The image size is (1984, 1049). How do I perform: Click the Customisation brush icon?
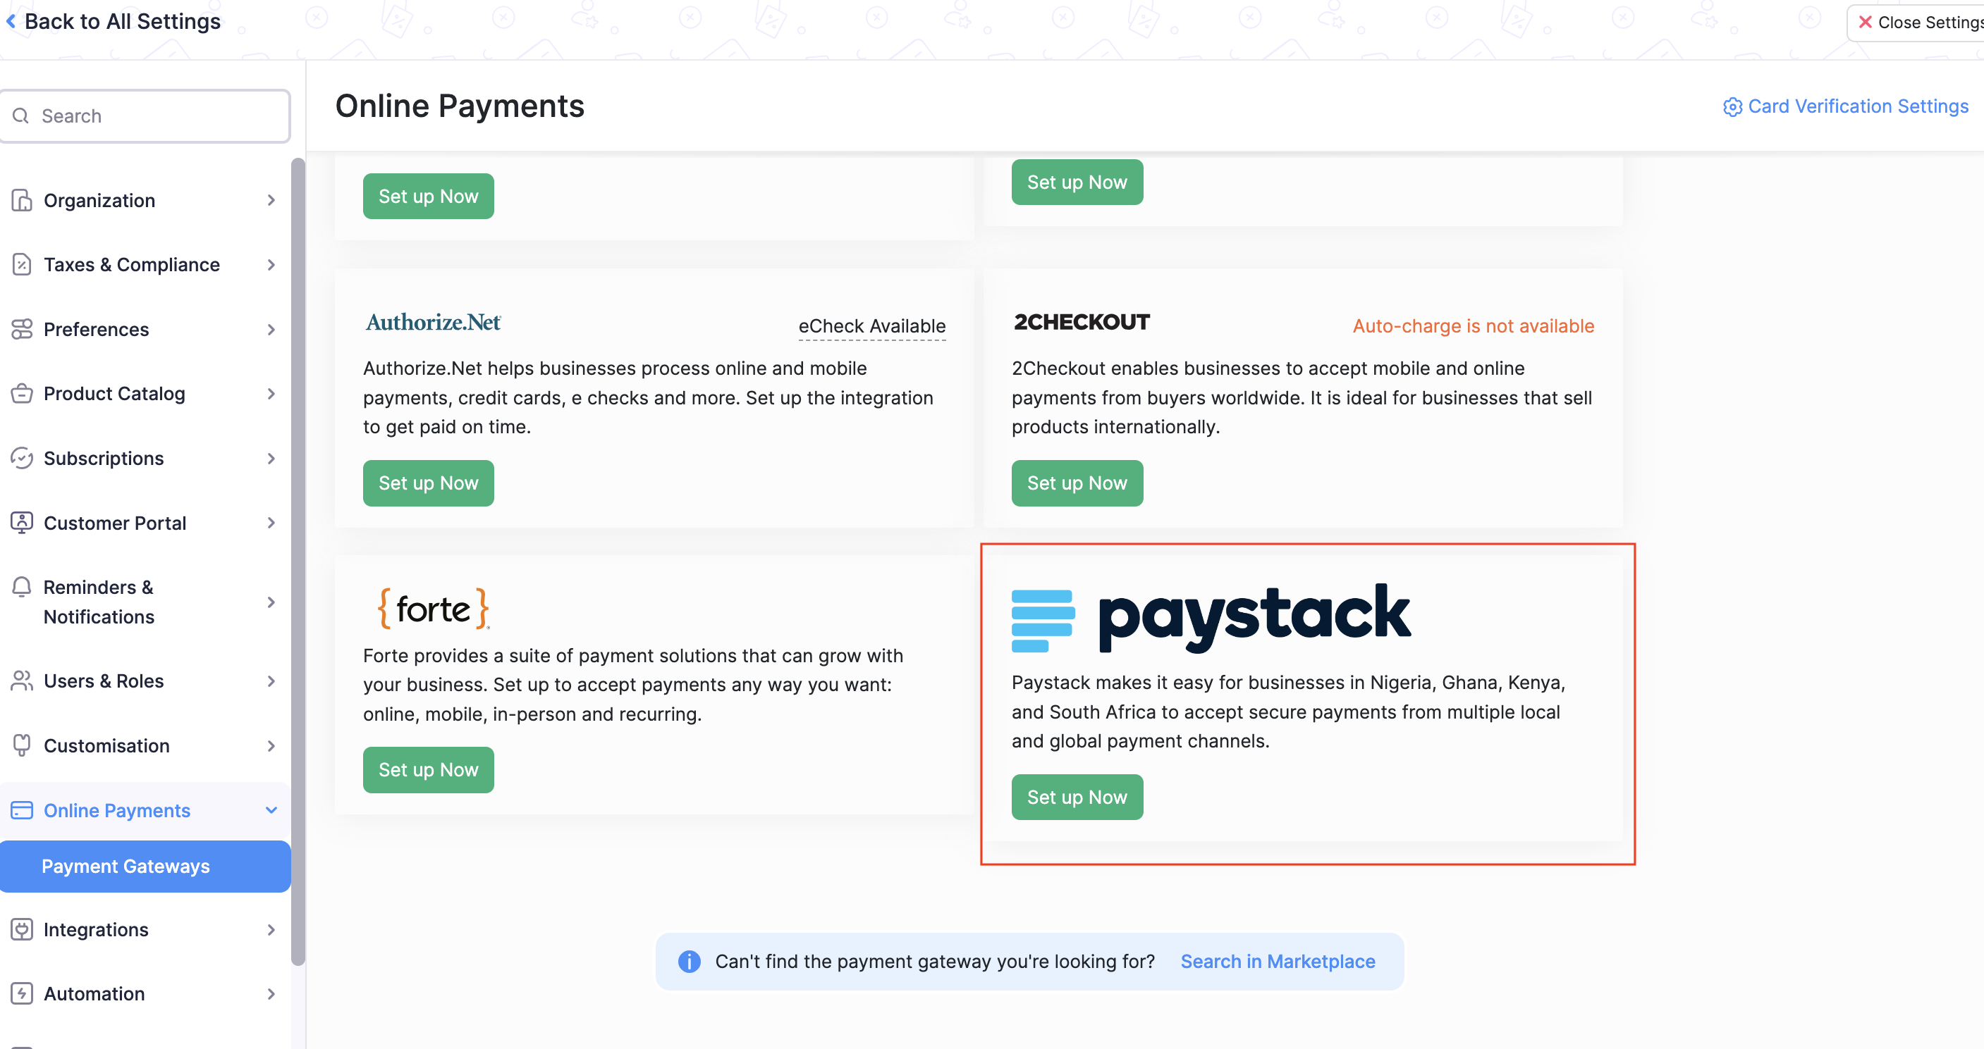pyautogui.click(x=22, y=745)
